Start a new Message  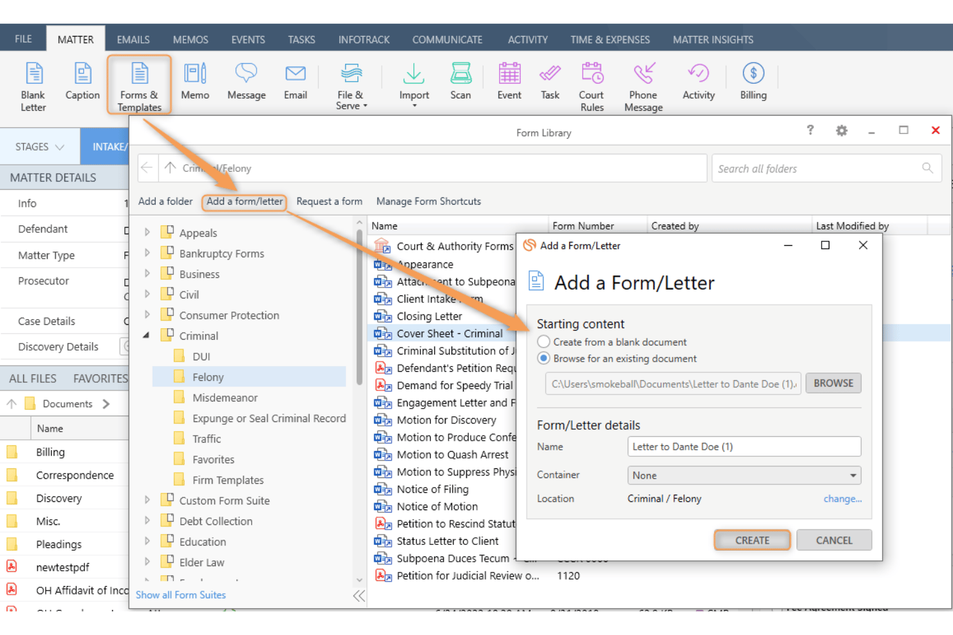click(246, 82)
